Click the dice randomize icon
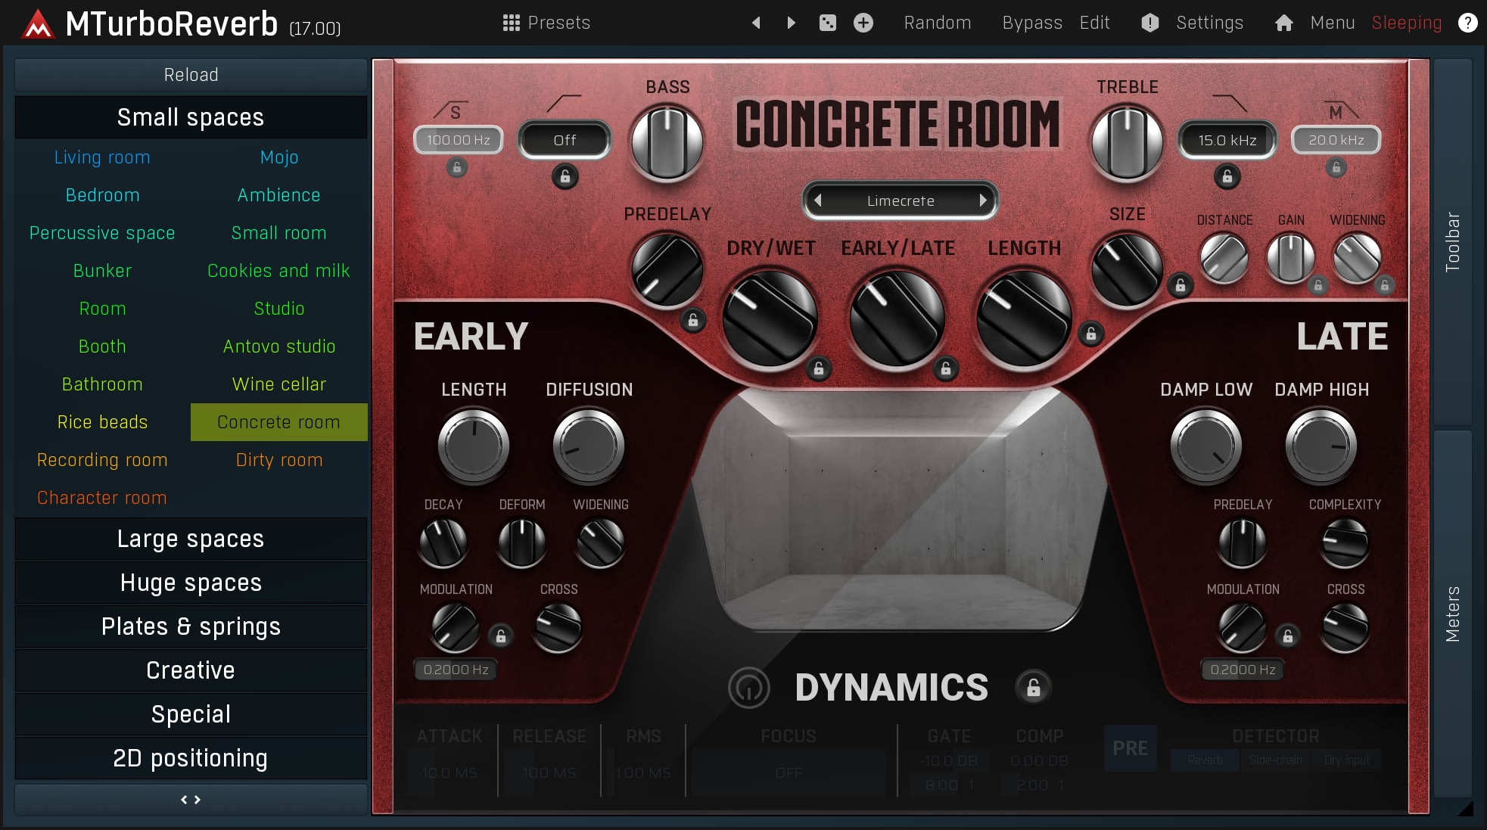The height and width of the screenshot is (830, 1487). 828,23
